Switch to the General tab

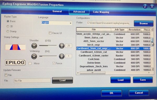coord(57,11)
